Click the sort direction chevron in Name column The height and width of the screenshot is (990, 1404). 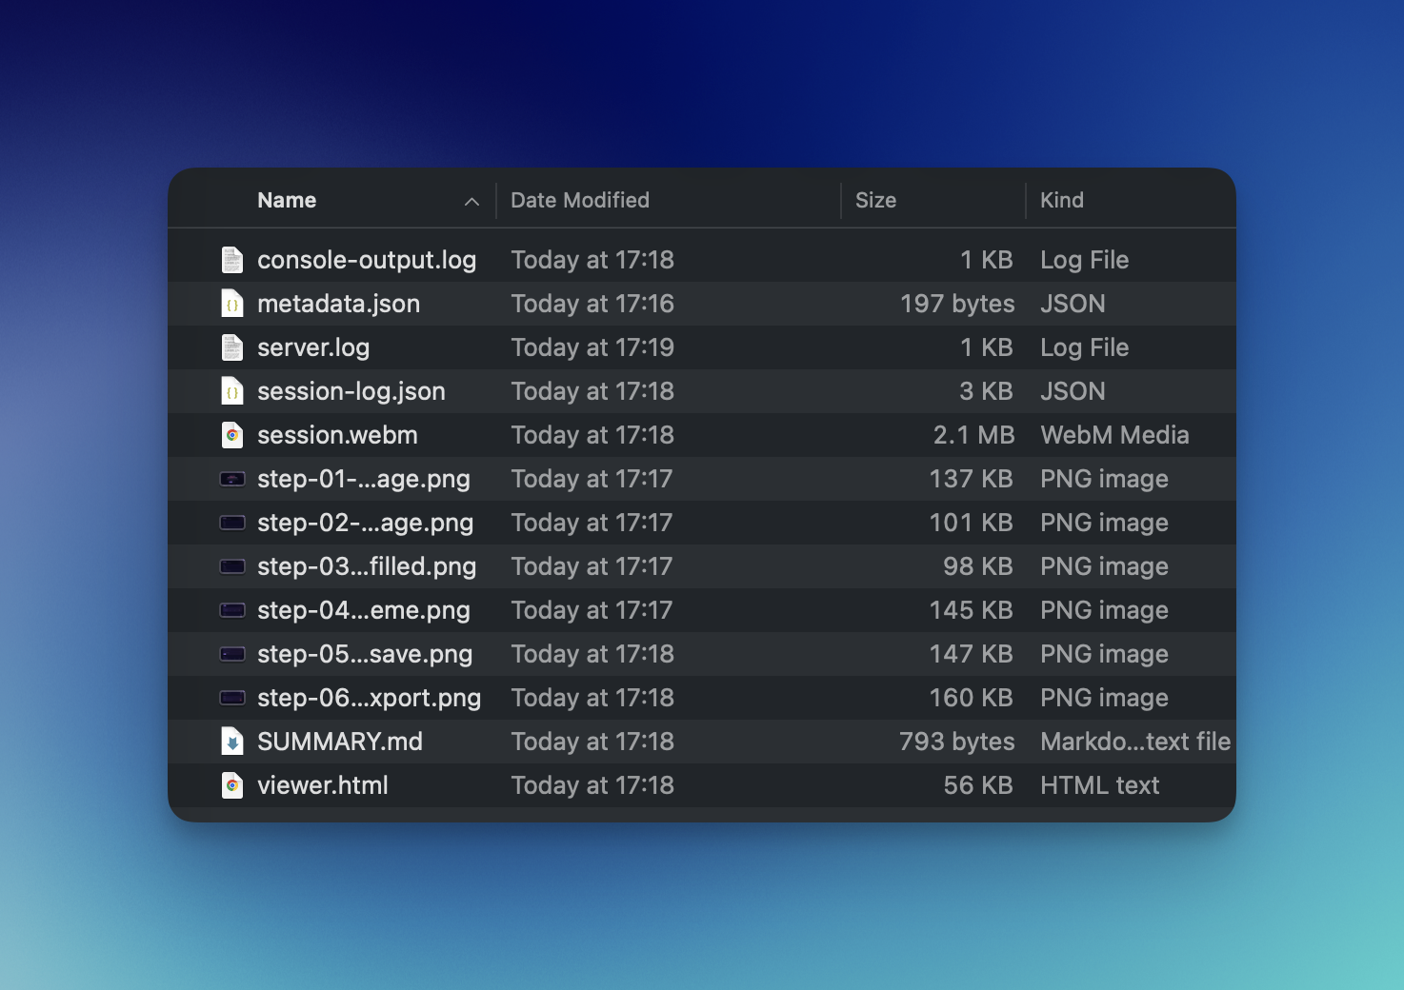click(471, 202)
